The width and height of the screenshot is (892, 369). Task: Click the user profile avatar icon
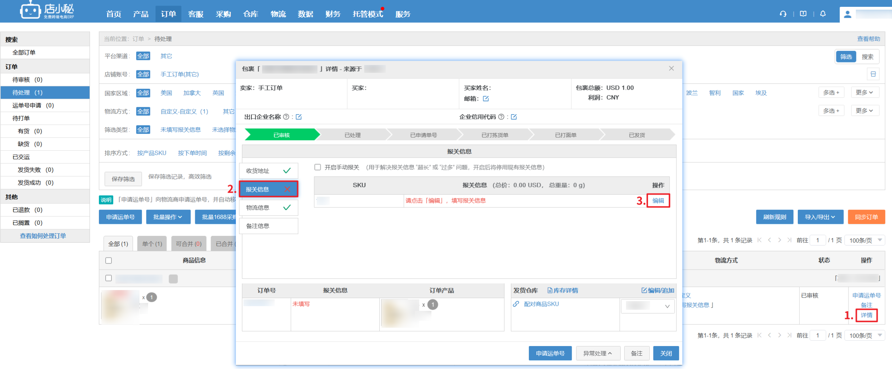847,14
